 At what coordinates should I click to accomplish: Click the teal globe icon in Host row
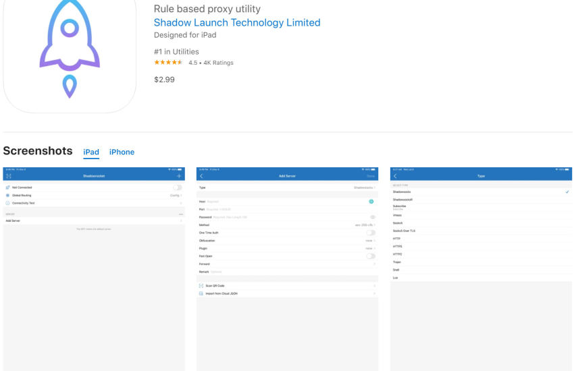coord(371,202)
